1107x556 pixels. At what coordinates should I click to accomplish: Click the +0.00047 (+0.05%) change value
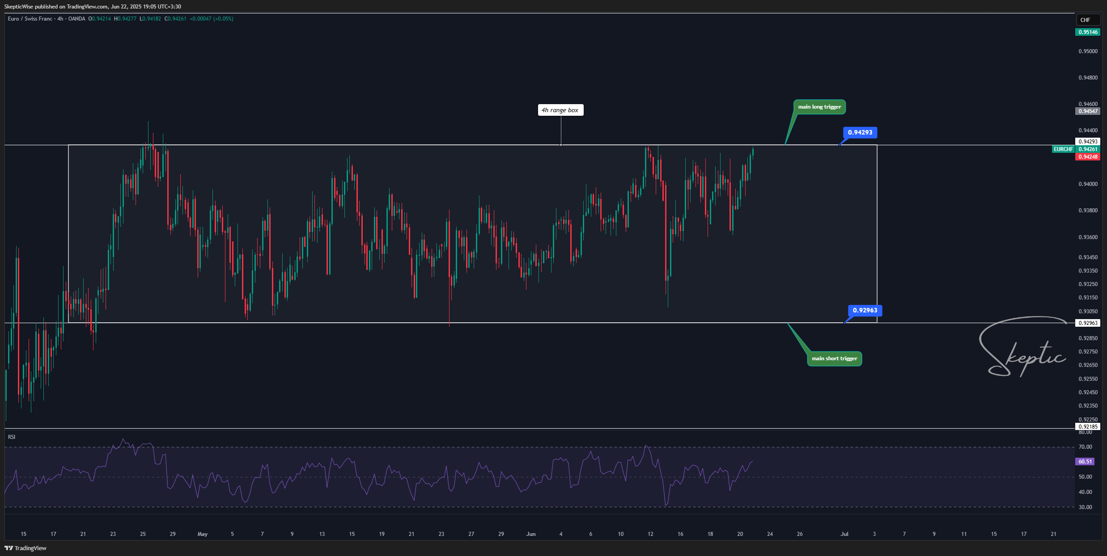tap(211, 19)
